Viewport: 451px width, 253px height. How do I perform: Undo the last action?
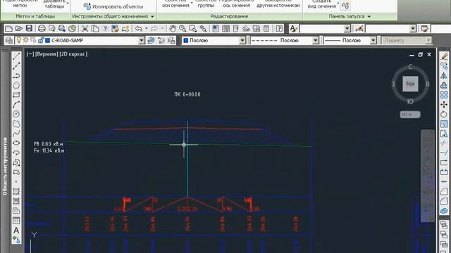[139, 28]
